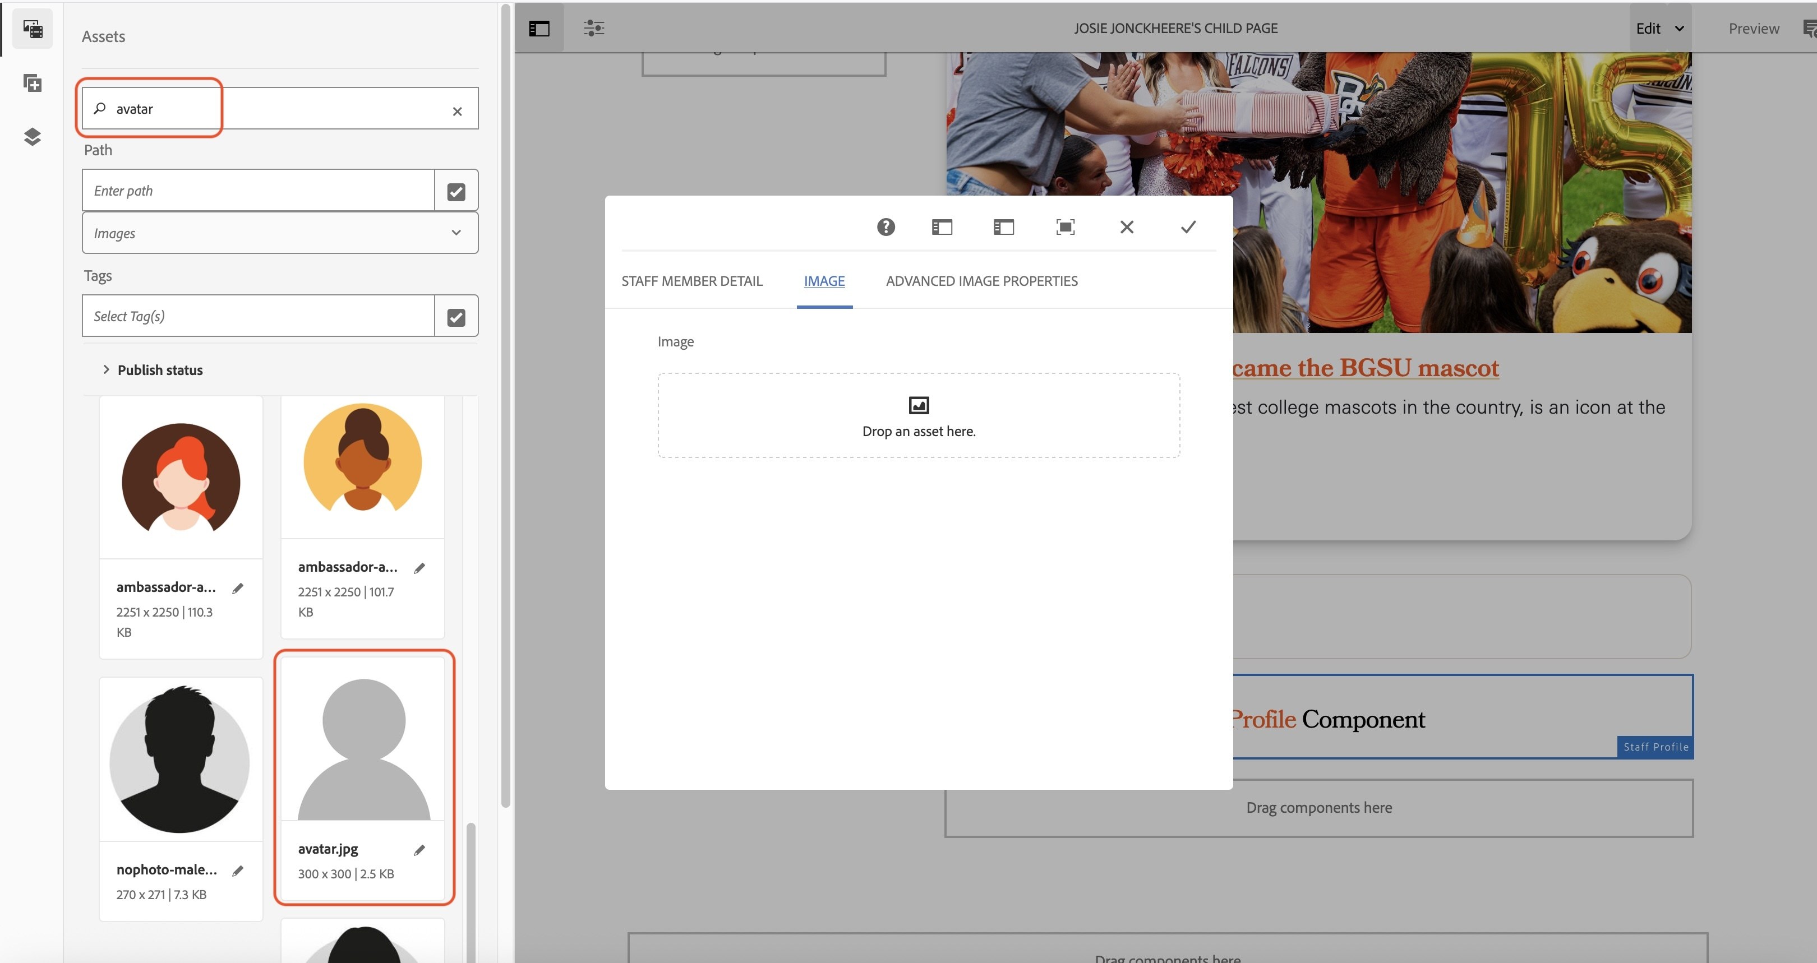Toggle the checkbox beside Enter path

(456, 191)
